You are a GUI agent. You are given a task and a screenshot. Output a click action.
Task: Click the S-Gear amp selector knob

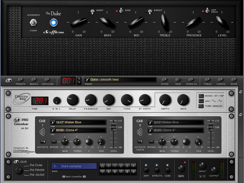[19, 170]
